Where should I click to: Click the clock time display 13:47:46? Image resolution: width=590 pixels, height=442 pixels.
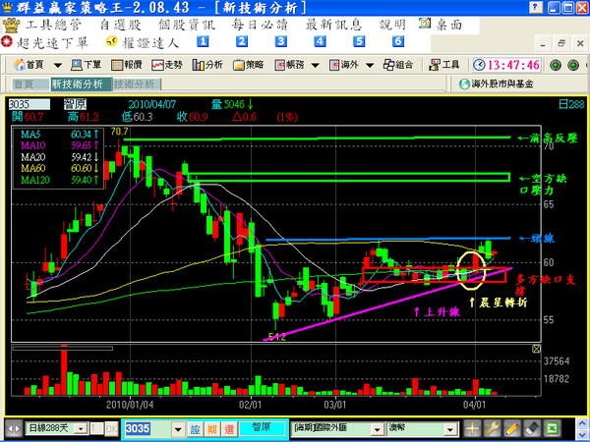point(506,65)
